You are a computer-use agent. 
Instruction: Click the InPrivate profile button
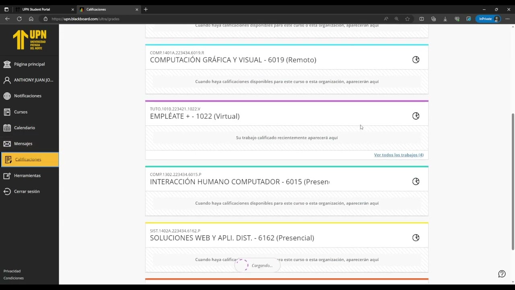(x=488, y=19)
